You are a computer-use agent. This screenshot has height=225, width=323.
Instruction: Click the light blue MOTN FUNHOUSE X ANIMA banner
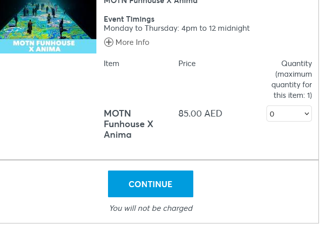[48, 46]
